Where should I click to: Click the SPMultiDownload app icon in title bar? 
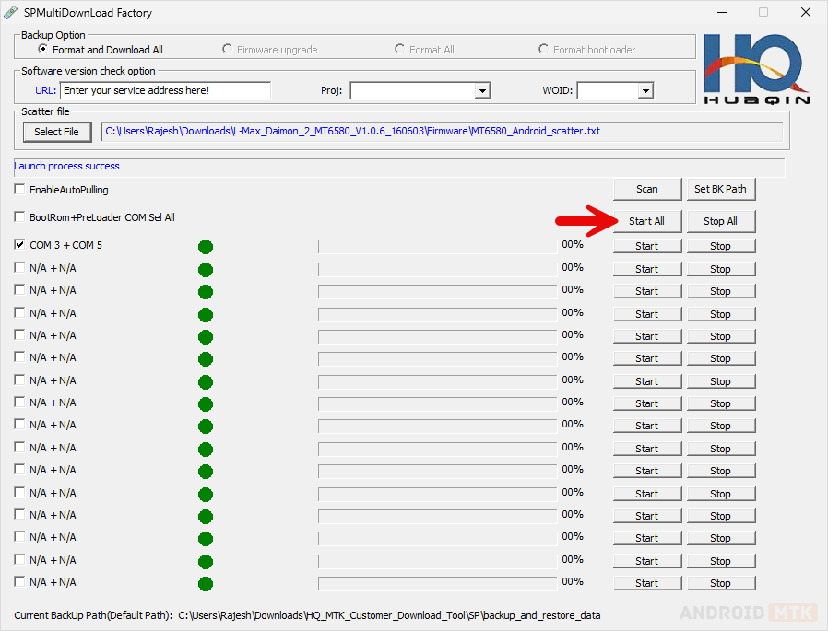pyautogui.click(x=11, y=13)
